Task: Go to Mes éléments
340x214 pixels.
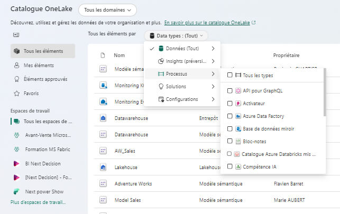Action: click(43, 66)
